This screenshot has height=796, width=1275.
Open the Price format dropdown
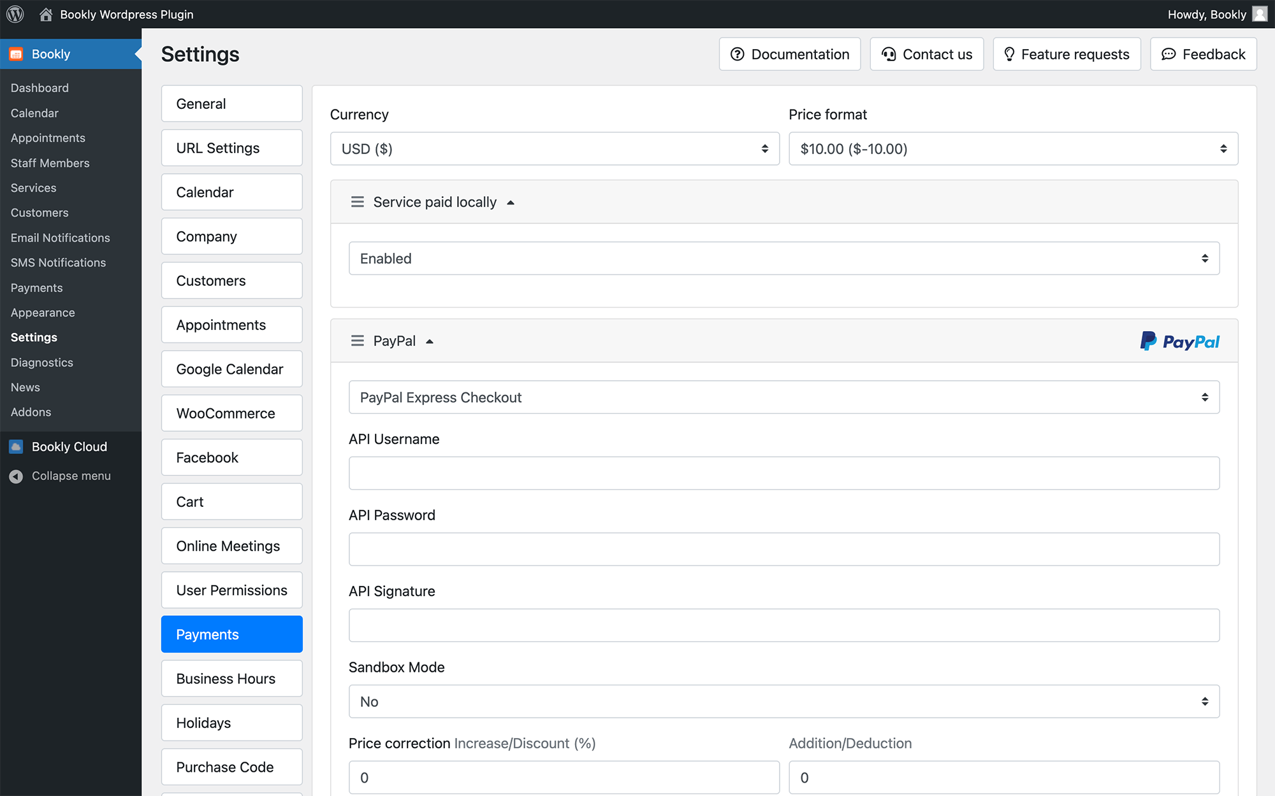[x=1013, y=148]
